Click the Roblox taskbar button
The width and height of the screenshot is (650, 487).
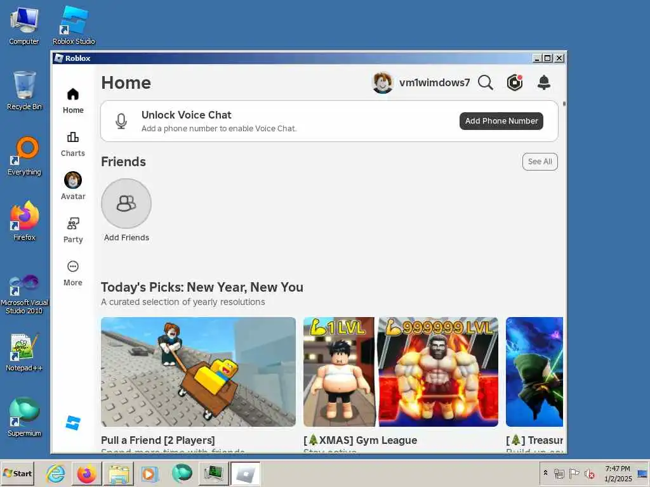[x=246, y=474]
